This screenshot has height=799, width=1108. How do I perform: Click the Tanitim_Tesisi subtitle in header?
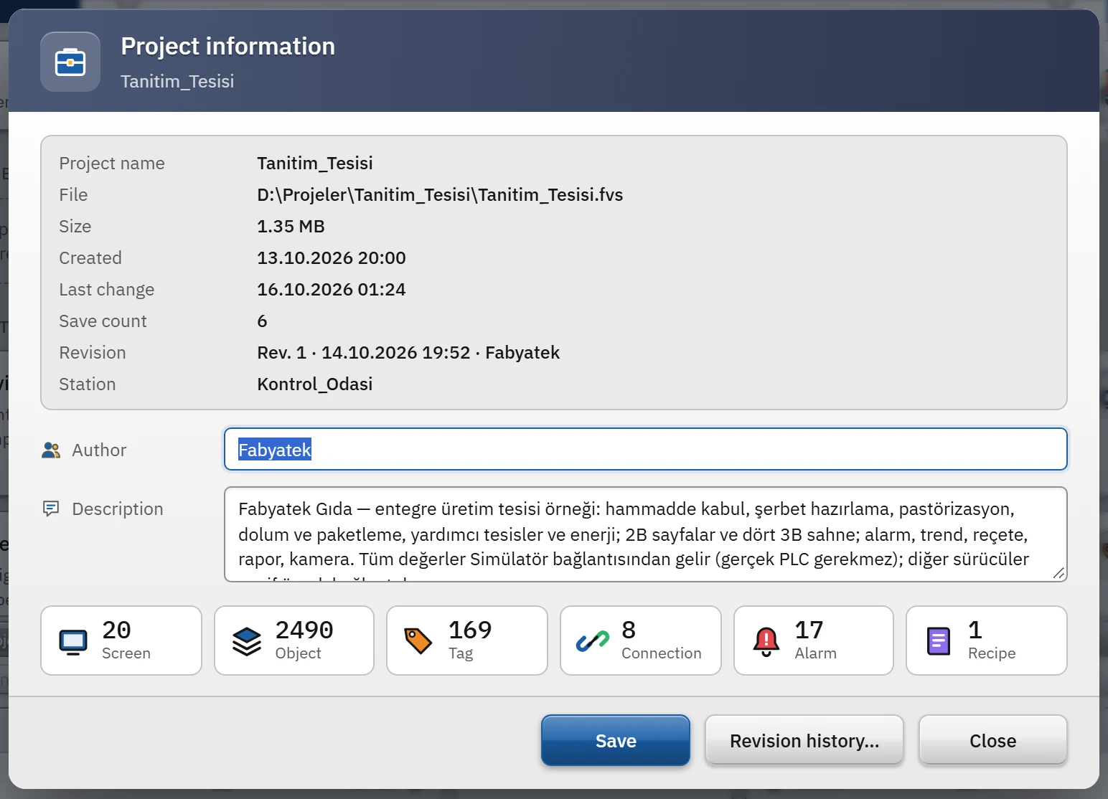177,81
